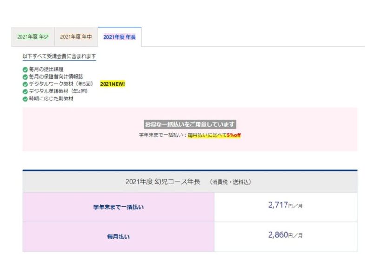Click the text 毎月の提出課題

pos(46,69)
